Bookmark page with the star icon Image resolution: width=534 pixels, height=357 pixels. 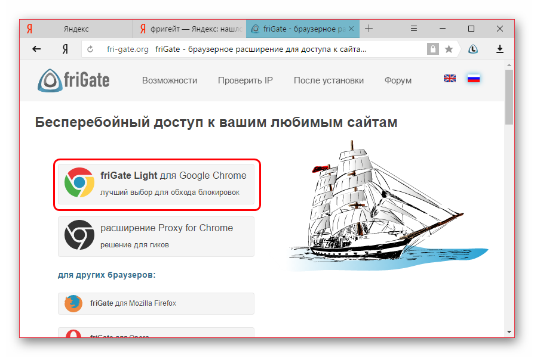click(x=449, y=49)
